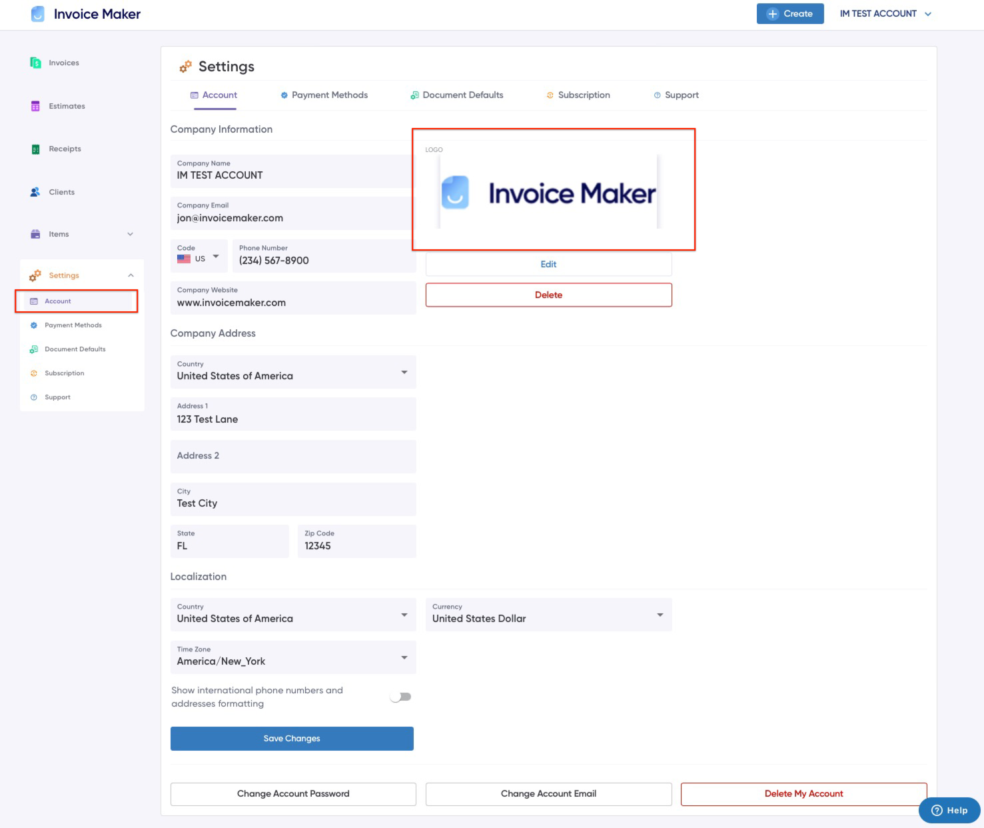This screenshot has width=984, height=828.
Task: Click the State field
Action: [x=230, y=541]
